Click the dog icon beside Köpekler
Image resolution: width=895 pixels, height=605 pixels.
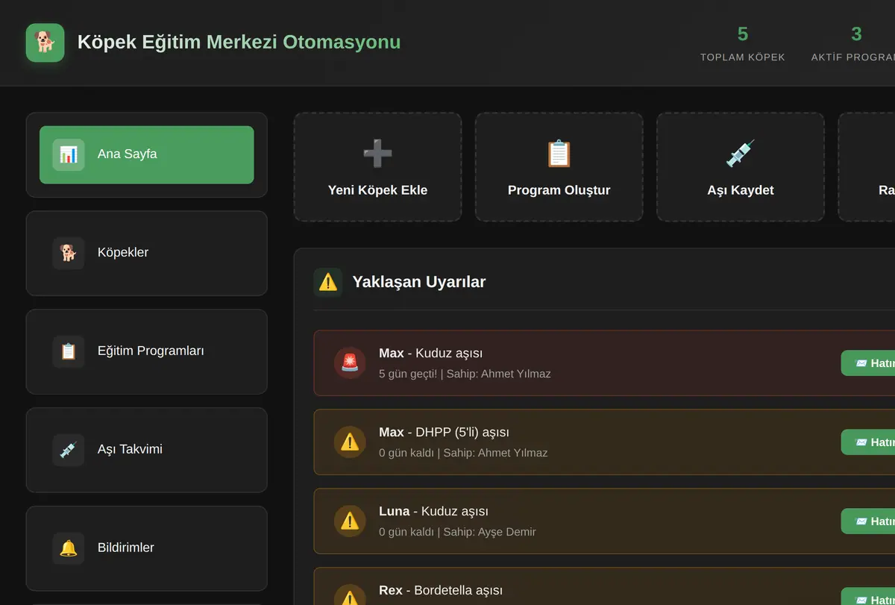coord(69,253)
